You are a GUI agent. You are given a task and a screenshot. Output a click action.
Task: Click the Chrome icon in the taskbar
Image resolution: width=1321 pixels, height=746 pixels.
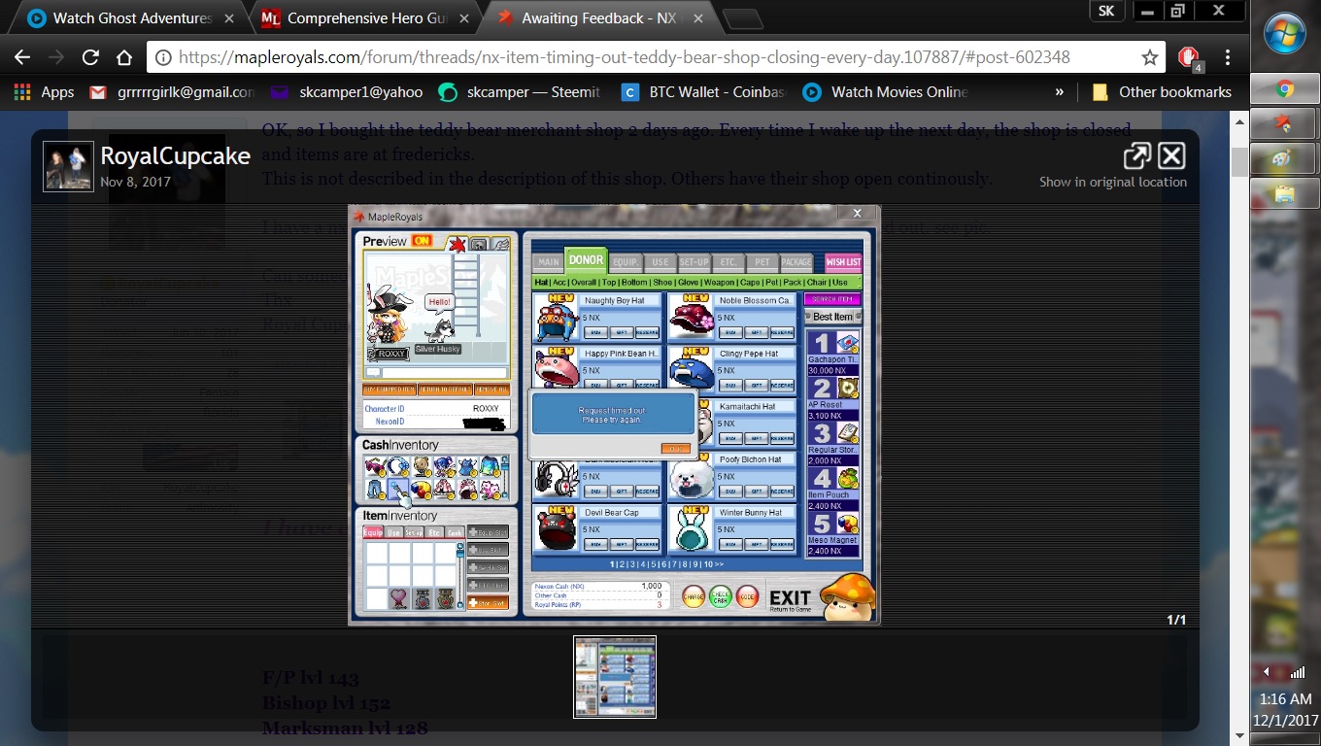[x=1284, y=90]
